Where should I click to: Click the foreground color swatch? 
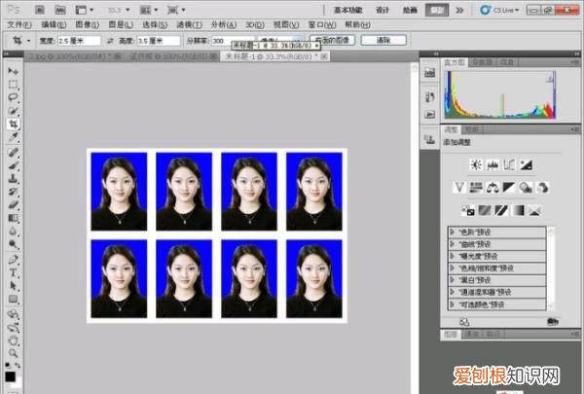[x=9, y=376]
